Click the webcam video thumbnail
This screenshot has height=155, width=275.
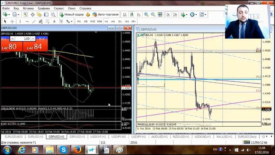[247, 22]
